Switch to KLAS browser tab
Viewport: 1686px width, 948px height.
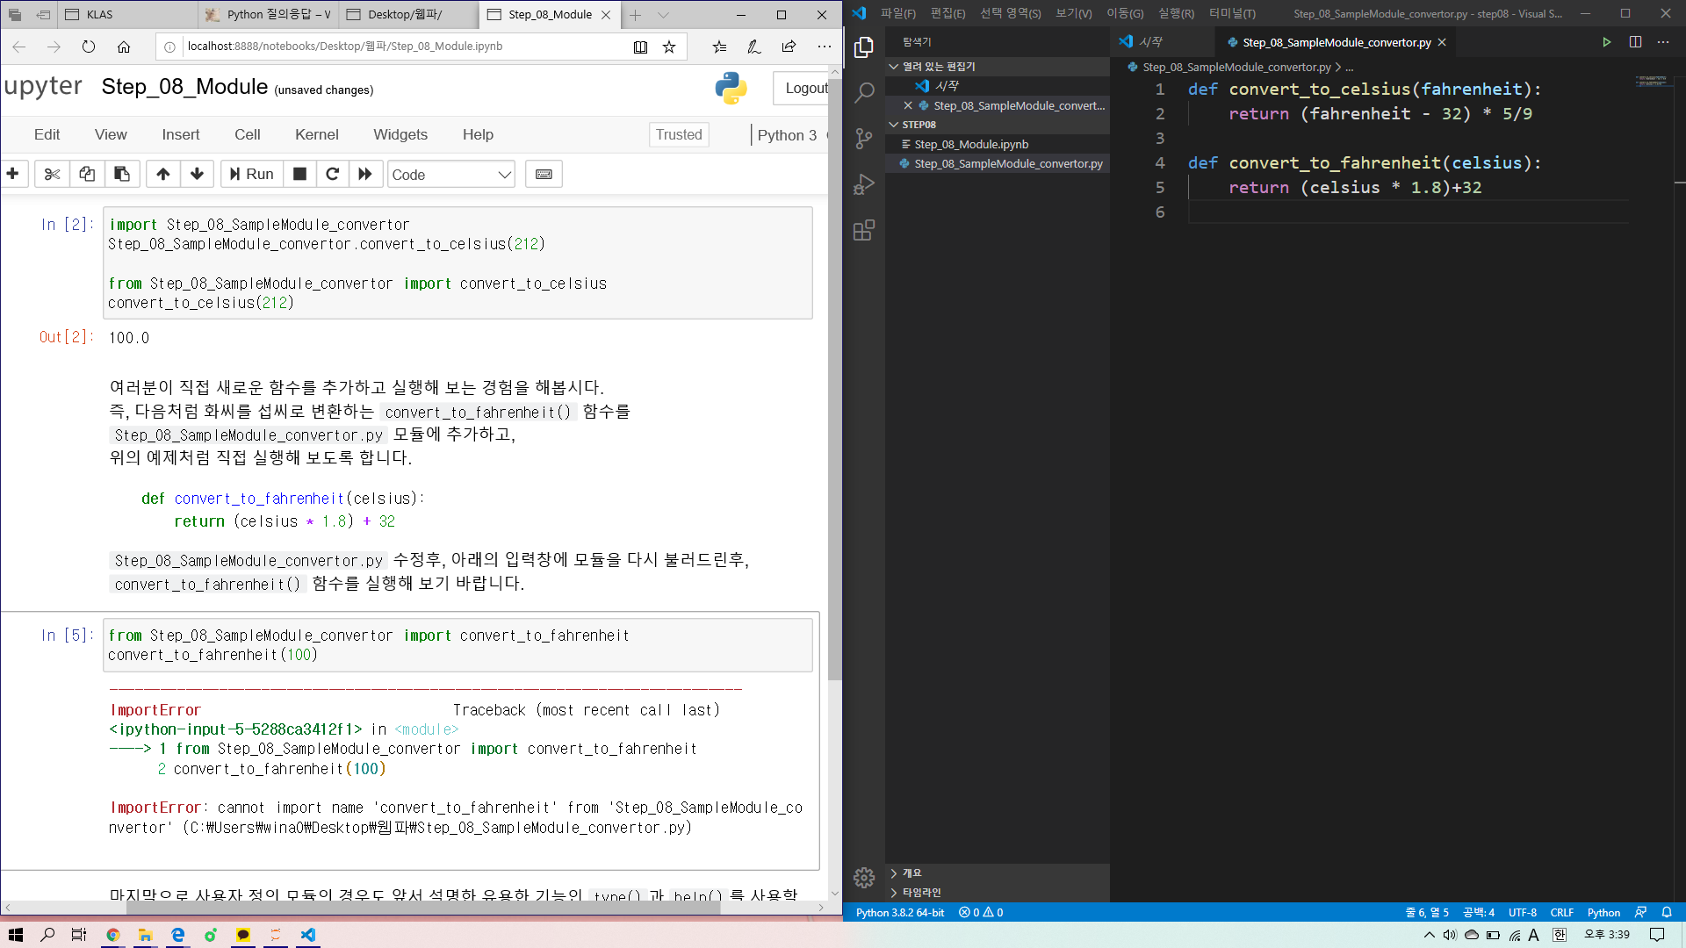pos(128,15)
